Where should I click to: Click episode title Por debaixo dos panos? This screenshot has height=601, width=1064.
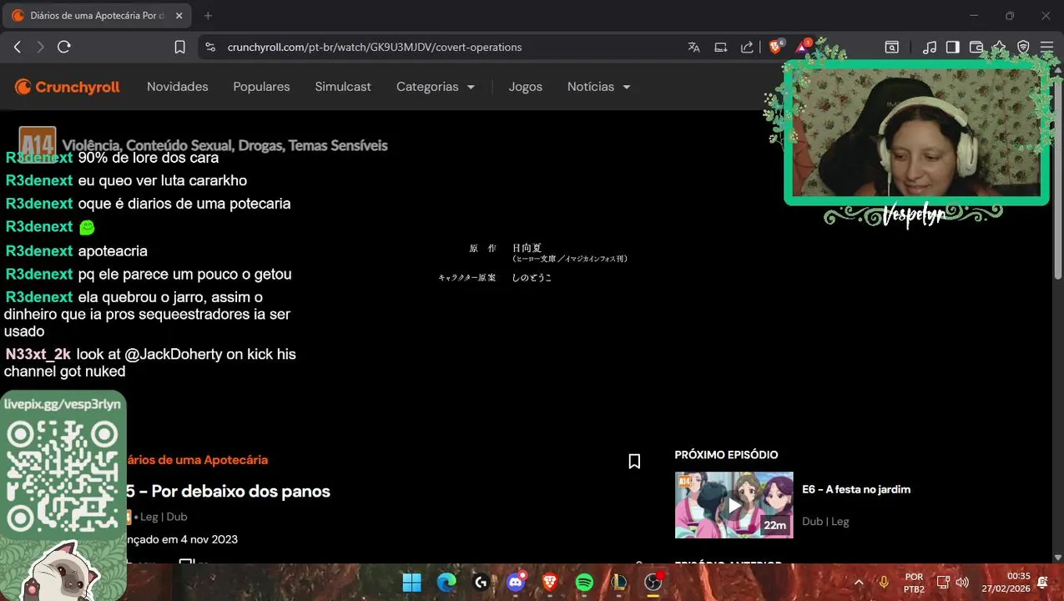coord(240,492)
